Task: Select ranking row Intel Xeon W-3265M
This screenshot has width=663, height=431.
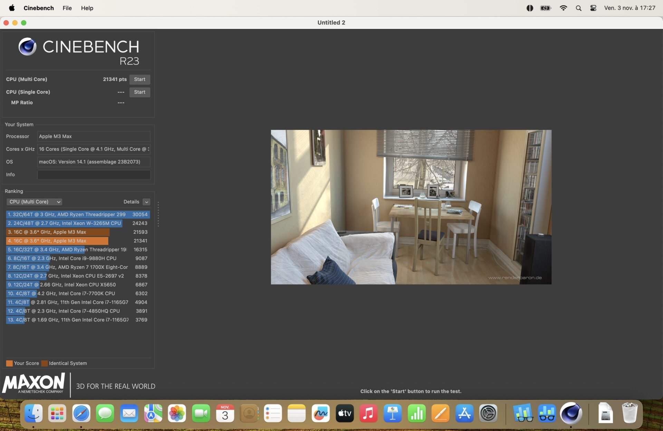Action: pos(78,223)
